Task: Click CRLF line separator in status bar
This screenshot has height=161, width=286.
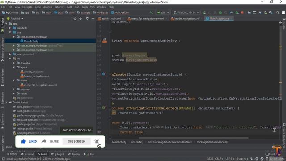Action: (x=219, y=159)
